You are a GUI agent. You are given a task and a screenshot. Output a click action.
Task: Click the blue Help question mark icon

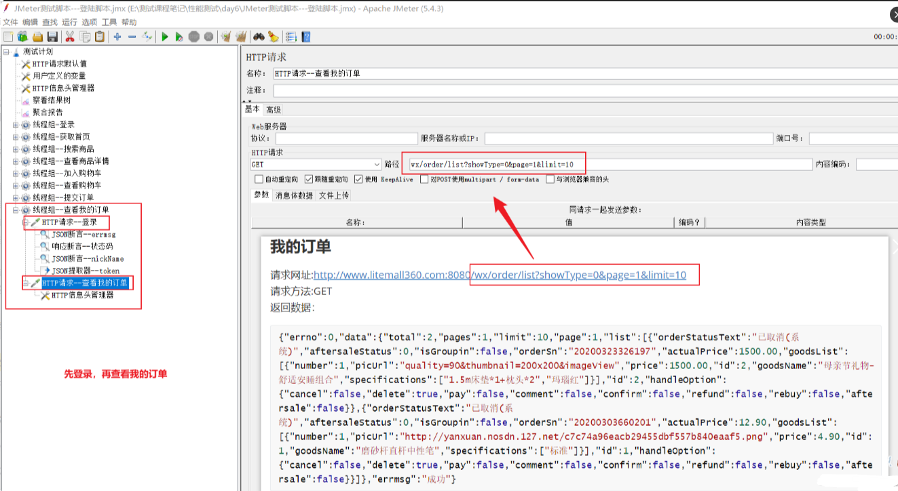click(306, 37)
